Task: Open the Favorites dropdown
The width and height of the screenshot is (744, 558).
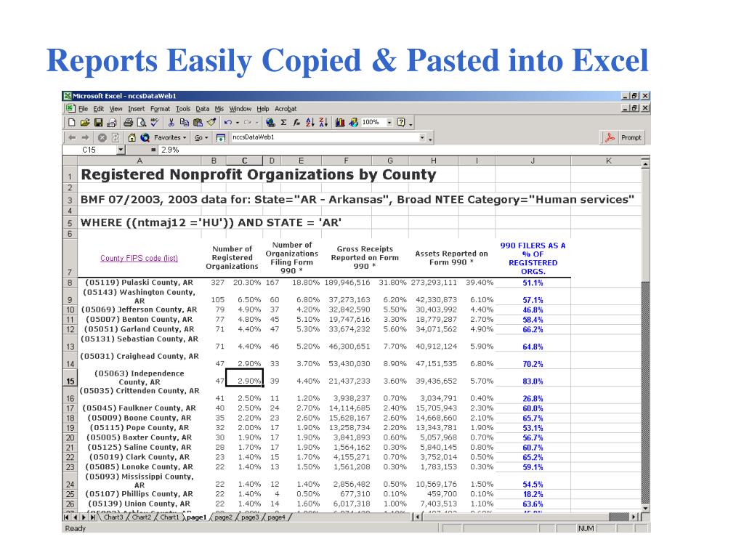Action: click(170, 137)
